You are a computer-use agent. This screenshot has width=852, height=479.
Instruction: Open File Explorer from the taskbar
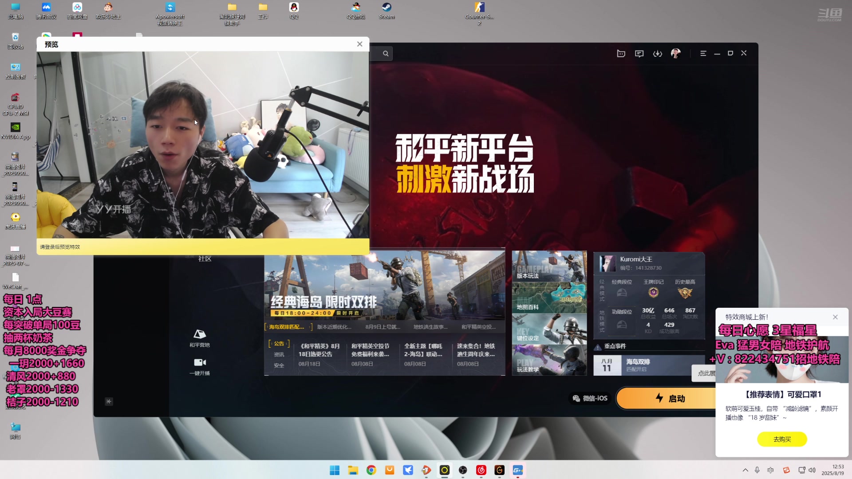point(353,470)
